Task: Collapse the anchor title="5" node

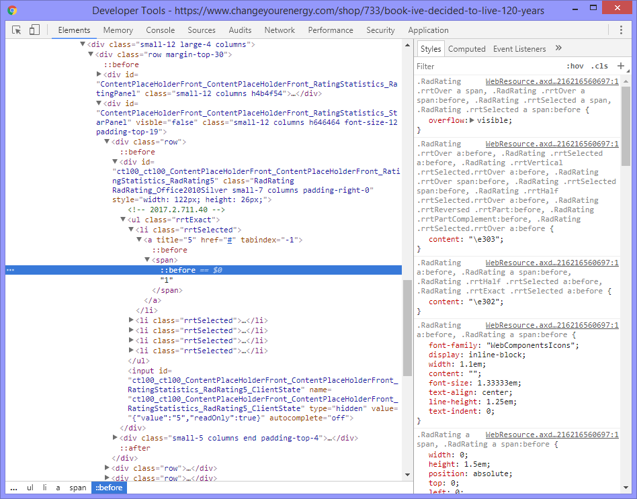Action: (139, 240)
